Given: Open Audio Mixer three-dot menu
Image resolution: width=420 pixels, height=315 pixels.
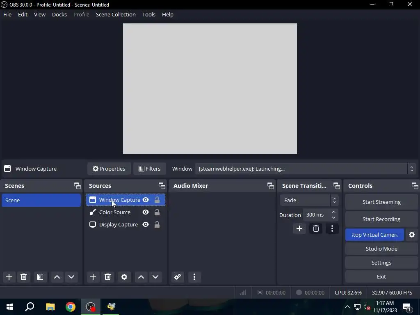Looking at the screenshot, I should (x=194, y=277).
